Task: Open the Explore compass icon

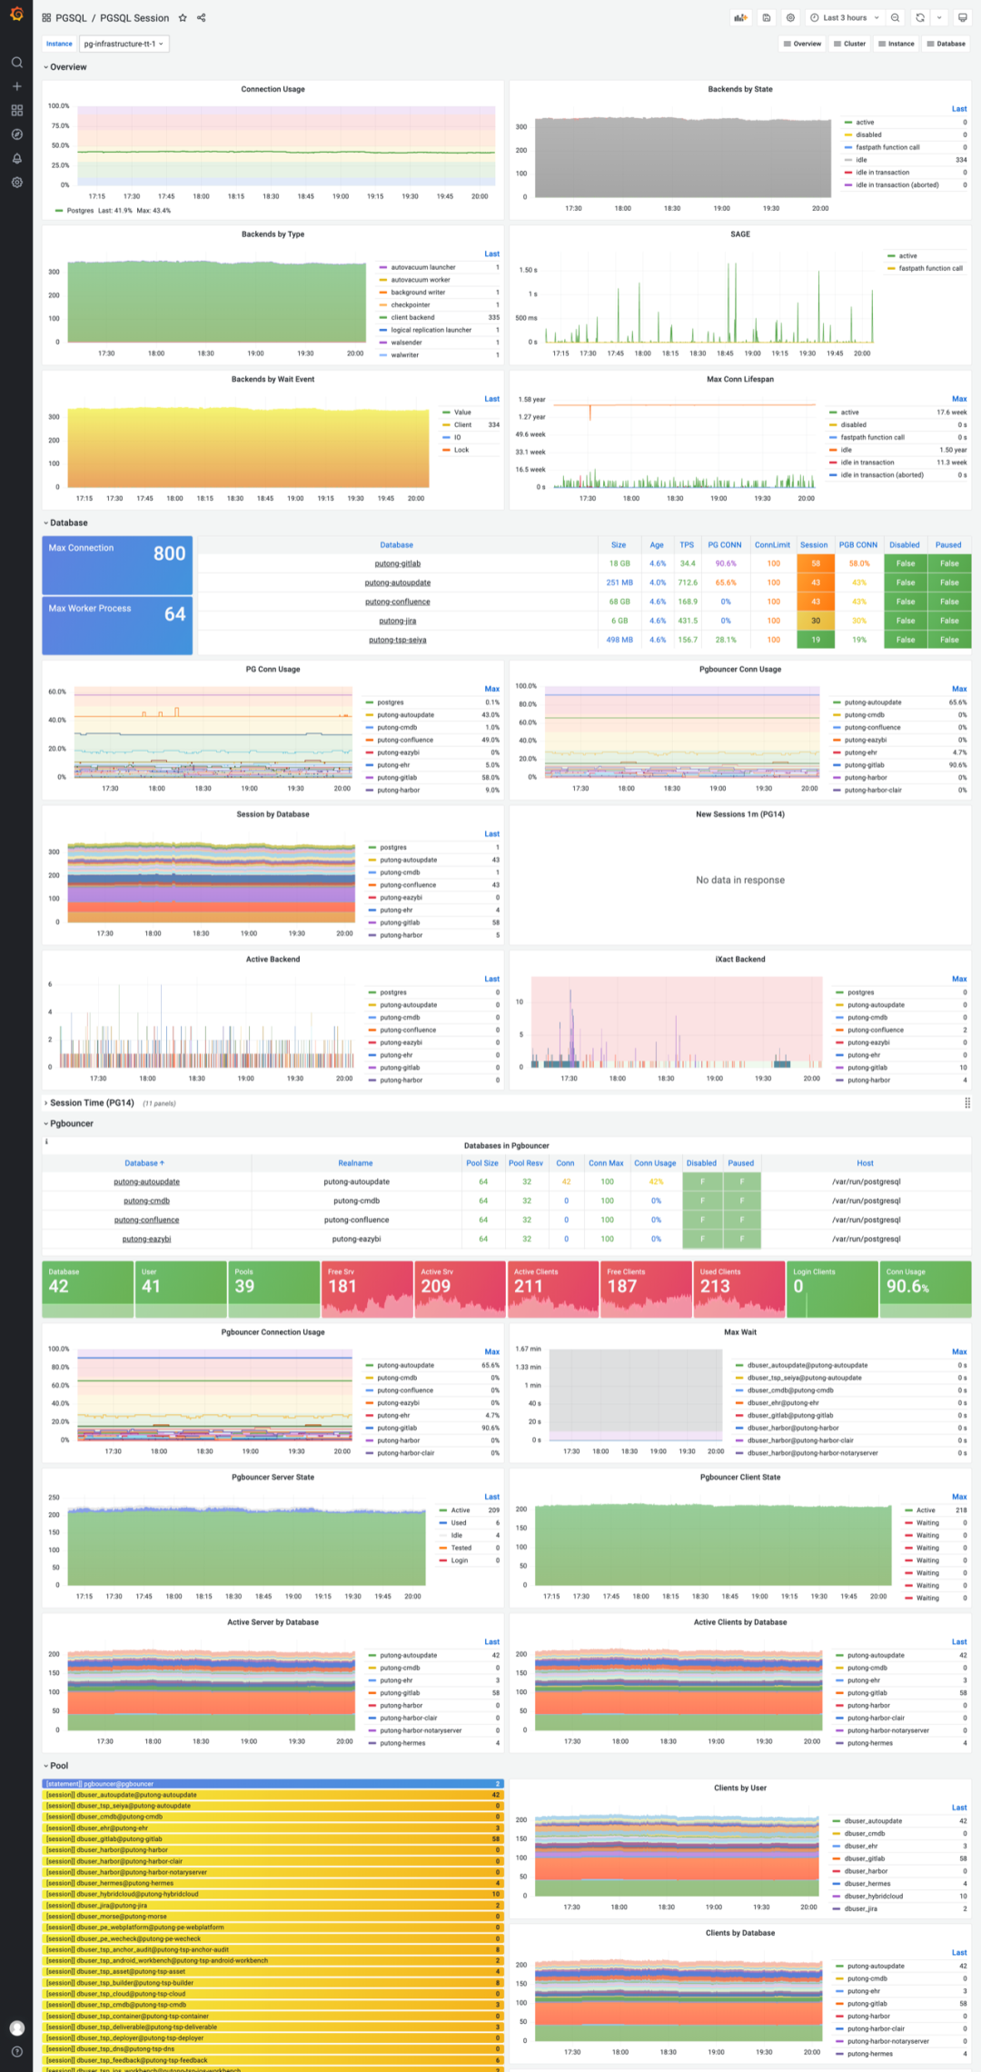Action: [16, 134]
